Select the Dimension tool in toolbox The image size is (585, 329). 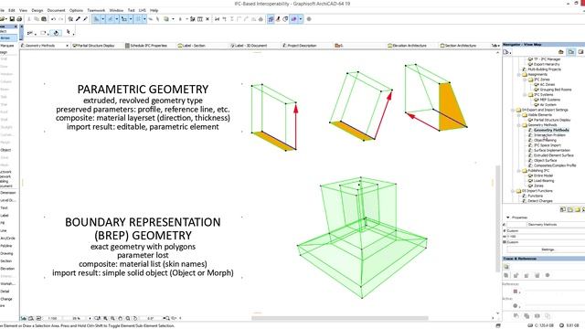8,193
